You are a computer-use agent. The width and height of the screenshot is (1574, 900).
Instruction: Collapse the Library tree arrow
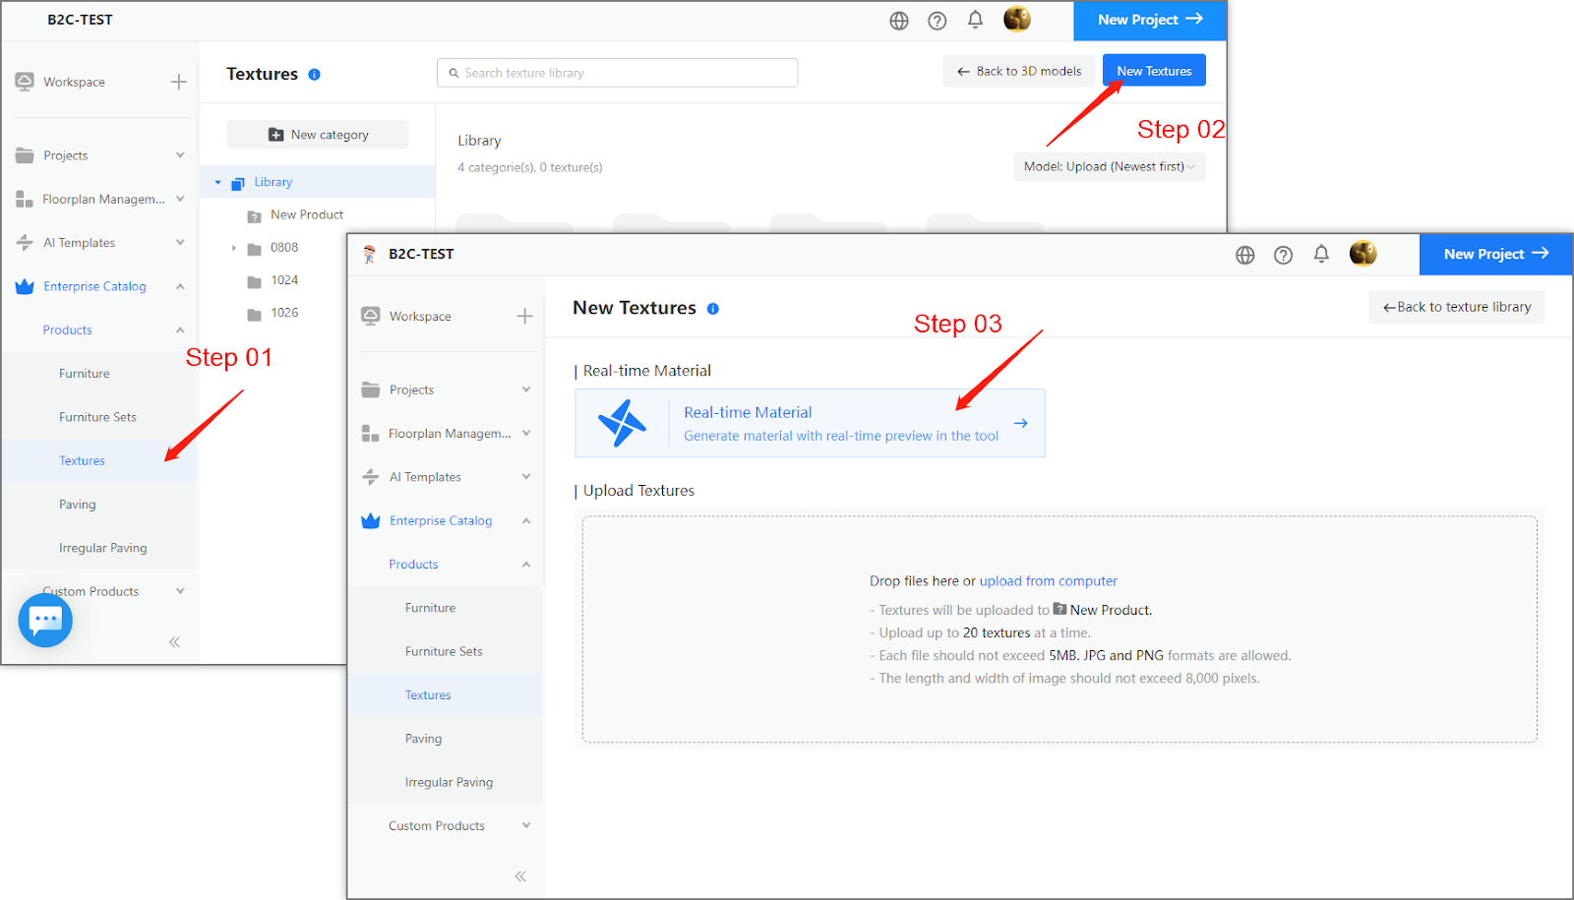pyautogui.click(x=218, y=182)
